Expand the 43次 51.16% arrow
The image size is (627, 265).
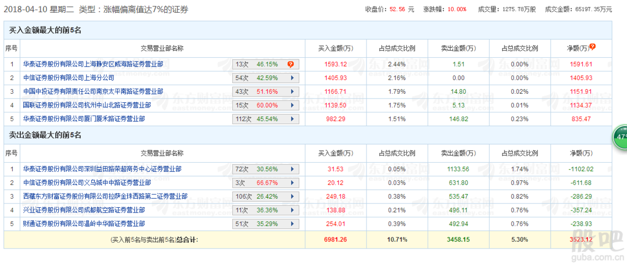click(292, 92)
